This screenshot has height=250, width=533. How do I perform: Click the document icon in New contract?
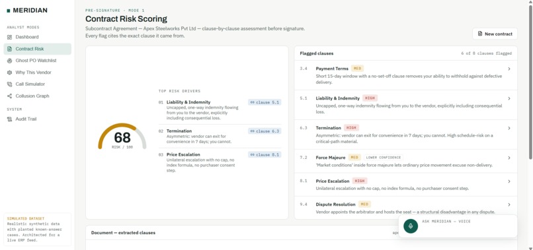[x=480, y=34]
